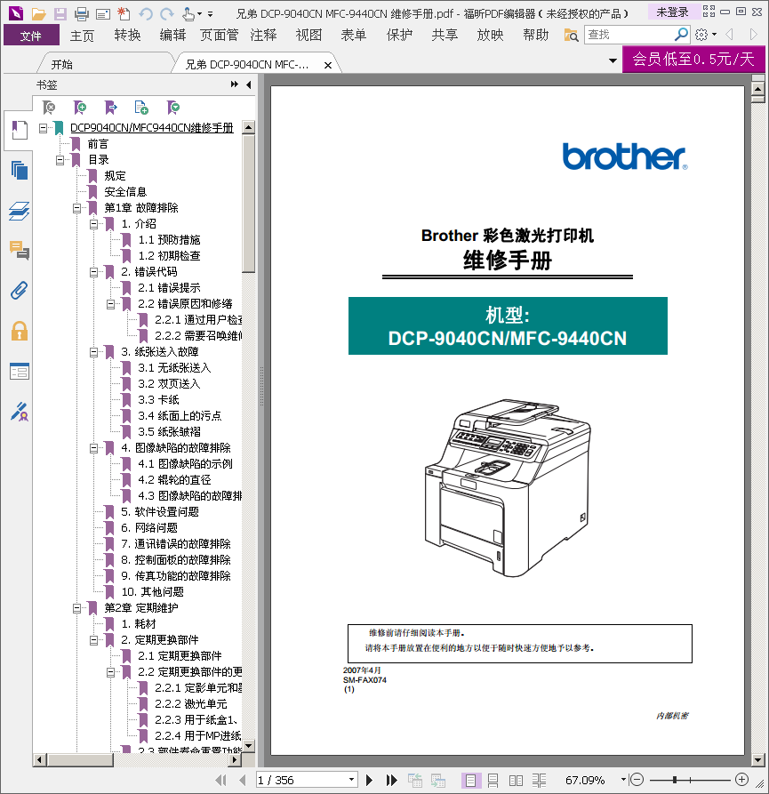This screenshot has width=769, height=794.
Task: Open the zoom percentage dropdown
Action: (x=623, y=780)
